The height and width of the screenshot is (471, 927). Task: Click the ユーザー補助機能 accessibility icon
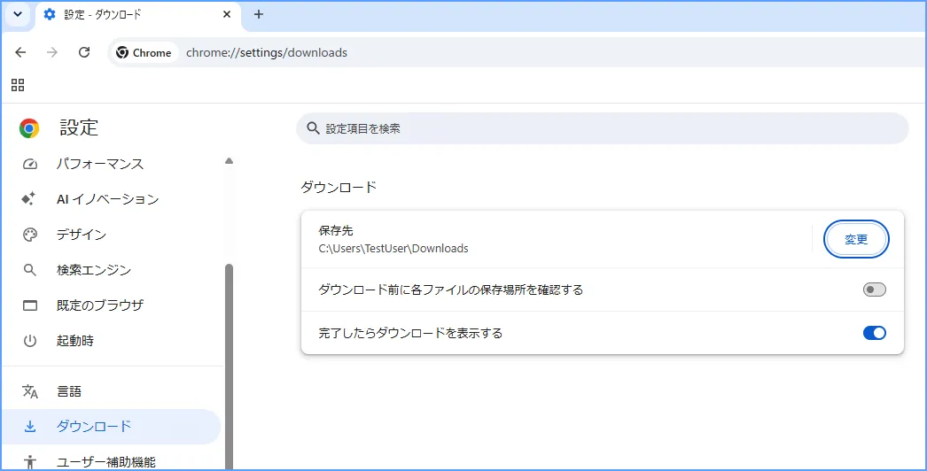(x=29, y=462)
